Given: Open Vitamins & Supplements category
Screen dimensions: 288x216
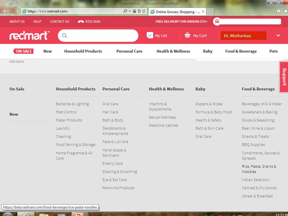Looking at the screenshot, I should [160, 106].
